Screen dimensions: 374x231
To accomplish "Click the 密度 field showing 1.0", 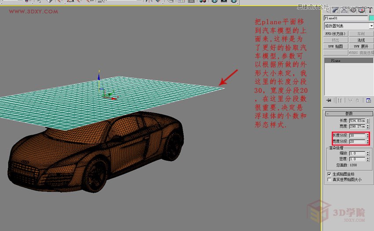I will (357, 159).
